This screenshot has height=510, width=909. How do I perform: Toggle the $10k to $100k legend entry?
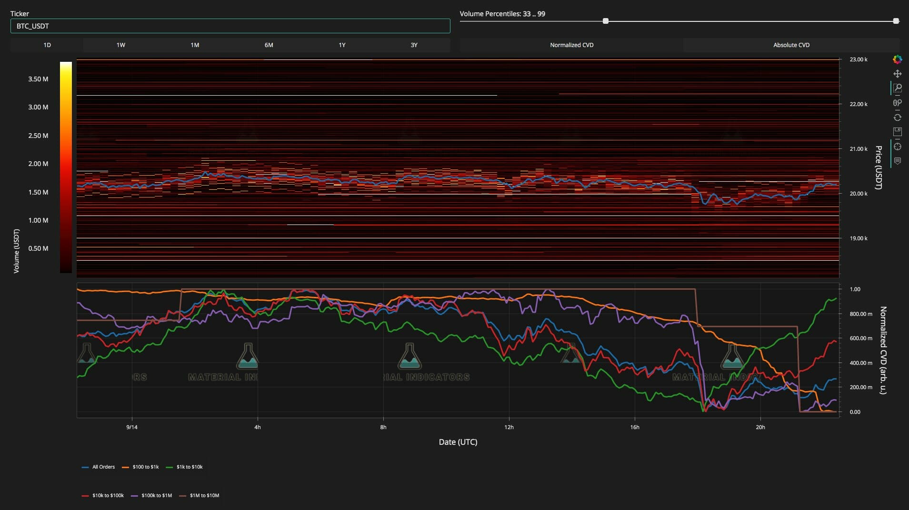103,495
